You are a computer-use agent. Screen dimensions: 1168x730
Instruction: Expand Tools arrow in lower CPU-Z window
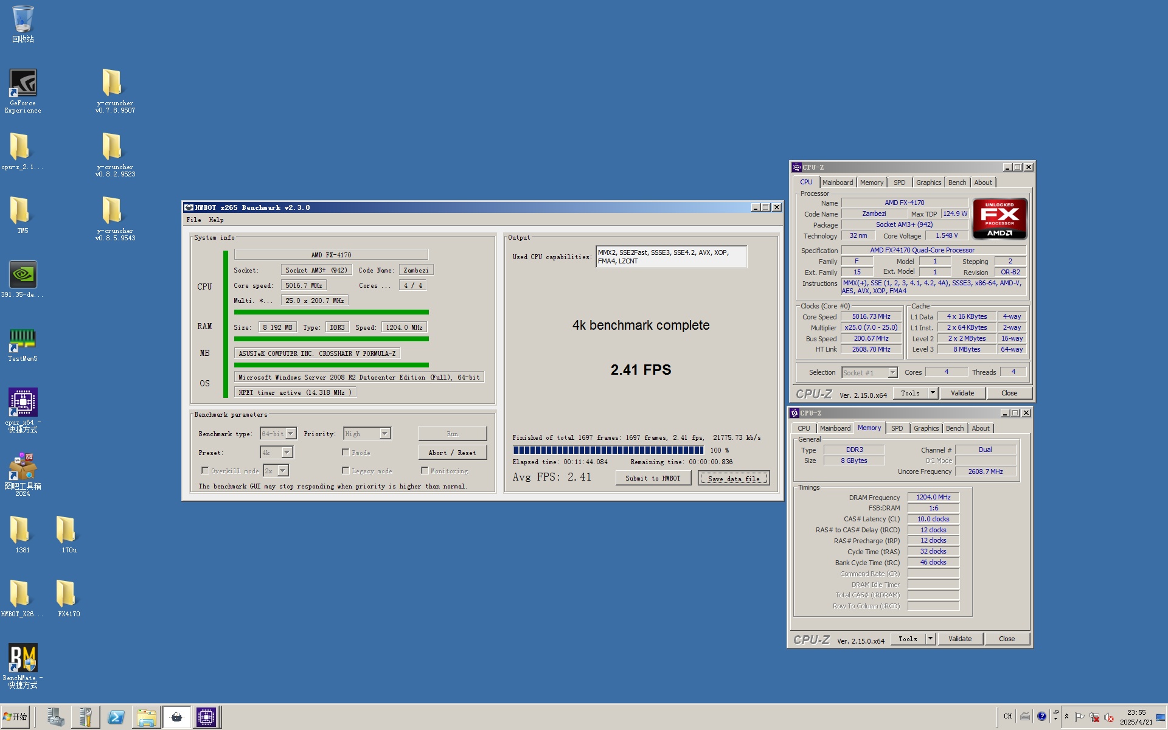click(x=930, y=639)
